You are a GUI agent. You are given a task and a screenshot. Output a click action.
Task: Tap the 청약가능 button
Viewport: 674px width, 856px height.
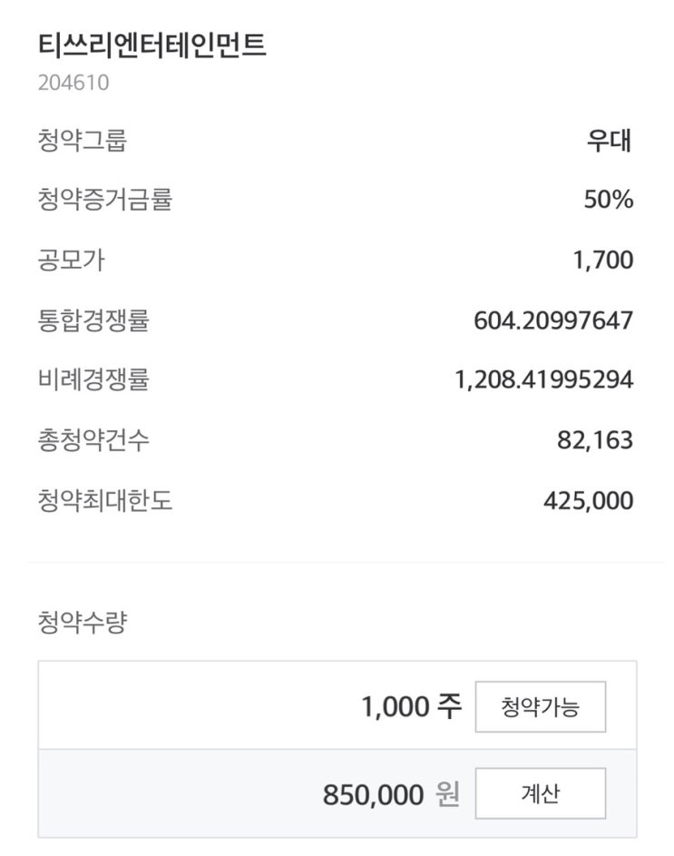click(x=540, y=706)
